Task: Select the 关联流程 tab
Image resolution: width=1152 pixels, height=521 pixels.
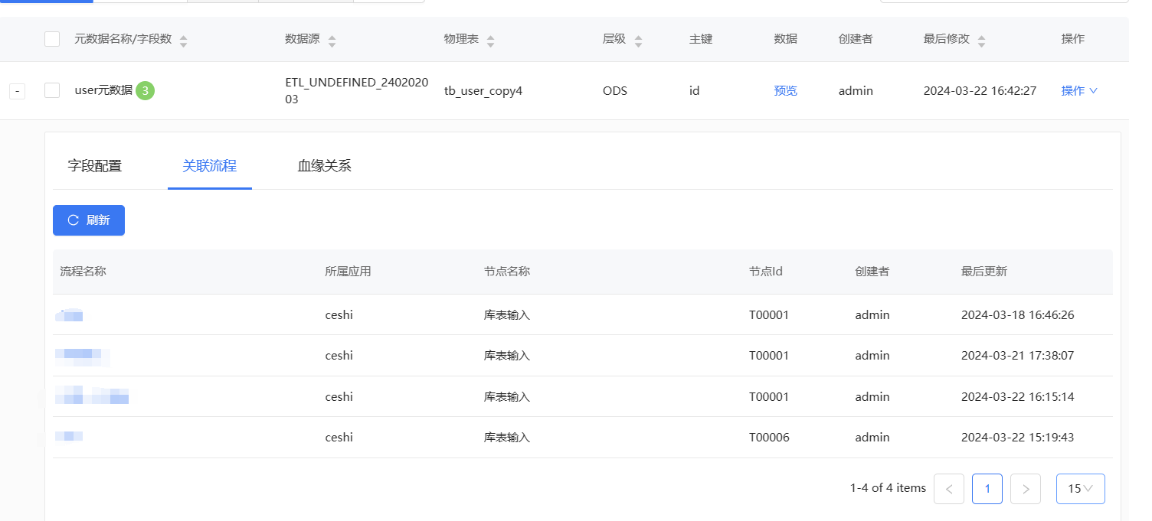Action: pyautogui.click(x=210, y=165)
